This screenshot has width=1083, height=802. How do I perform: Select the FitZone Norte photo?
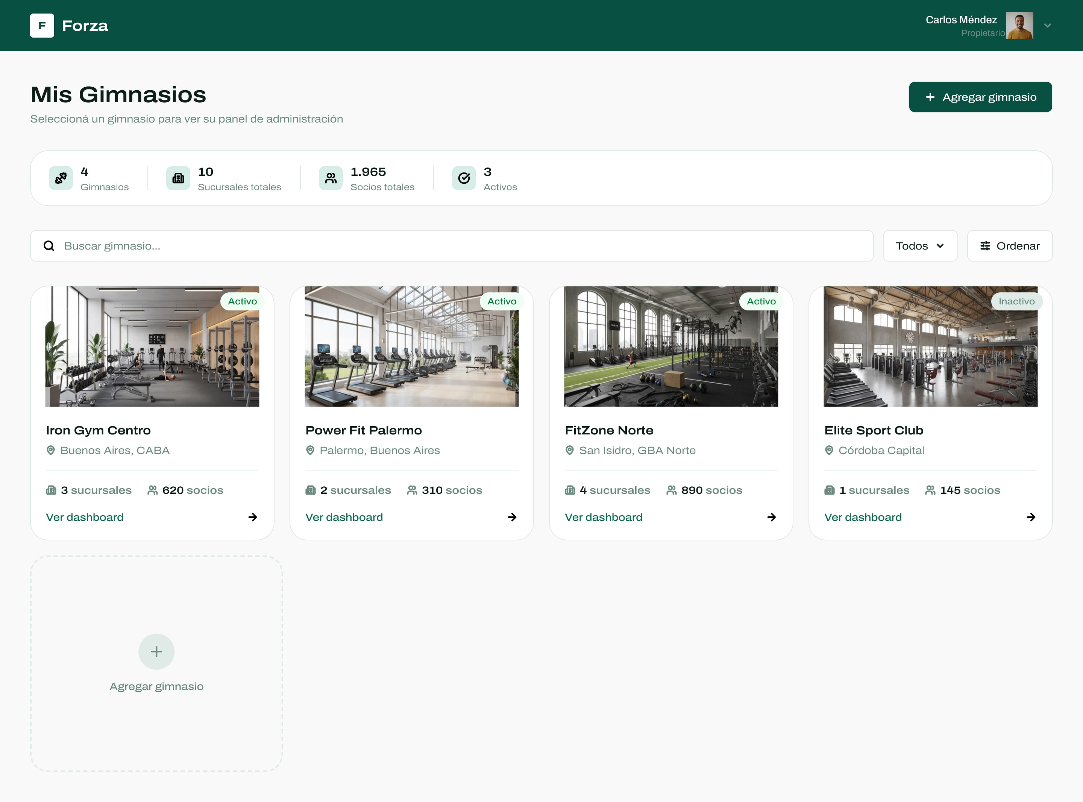point(671,346)
